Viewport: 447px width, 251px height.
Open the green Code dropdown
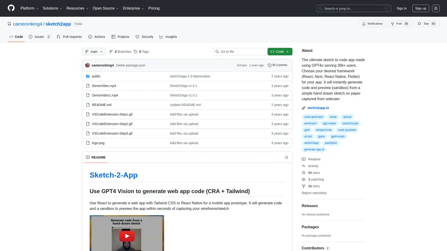(x=280, y=52)
